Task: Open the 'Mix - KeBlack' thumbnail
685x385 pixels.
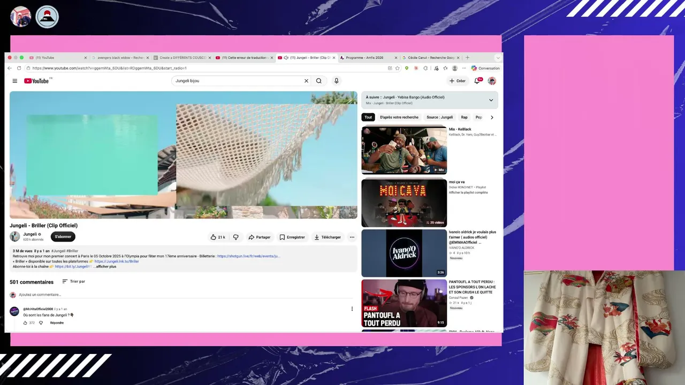Action: tap(404, 150)
